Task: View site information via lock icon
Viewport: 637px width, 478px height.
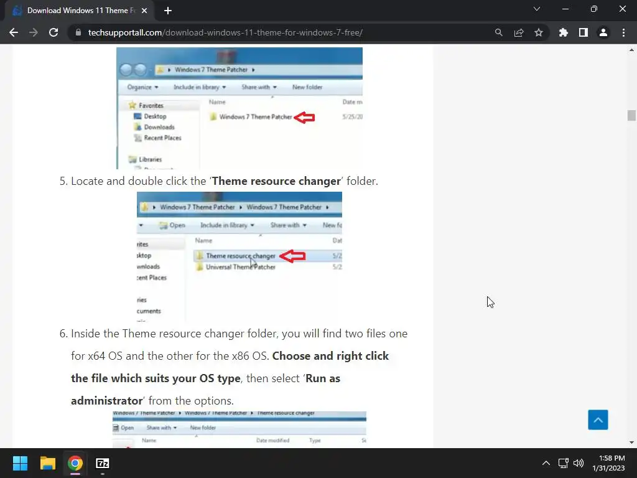Action: pos(78,32)
